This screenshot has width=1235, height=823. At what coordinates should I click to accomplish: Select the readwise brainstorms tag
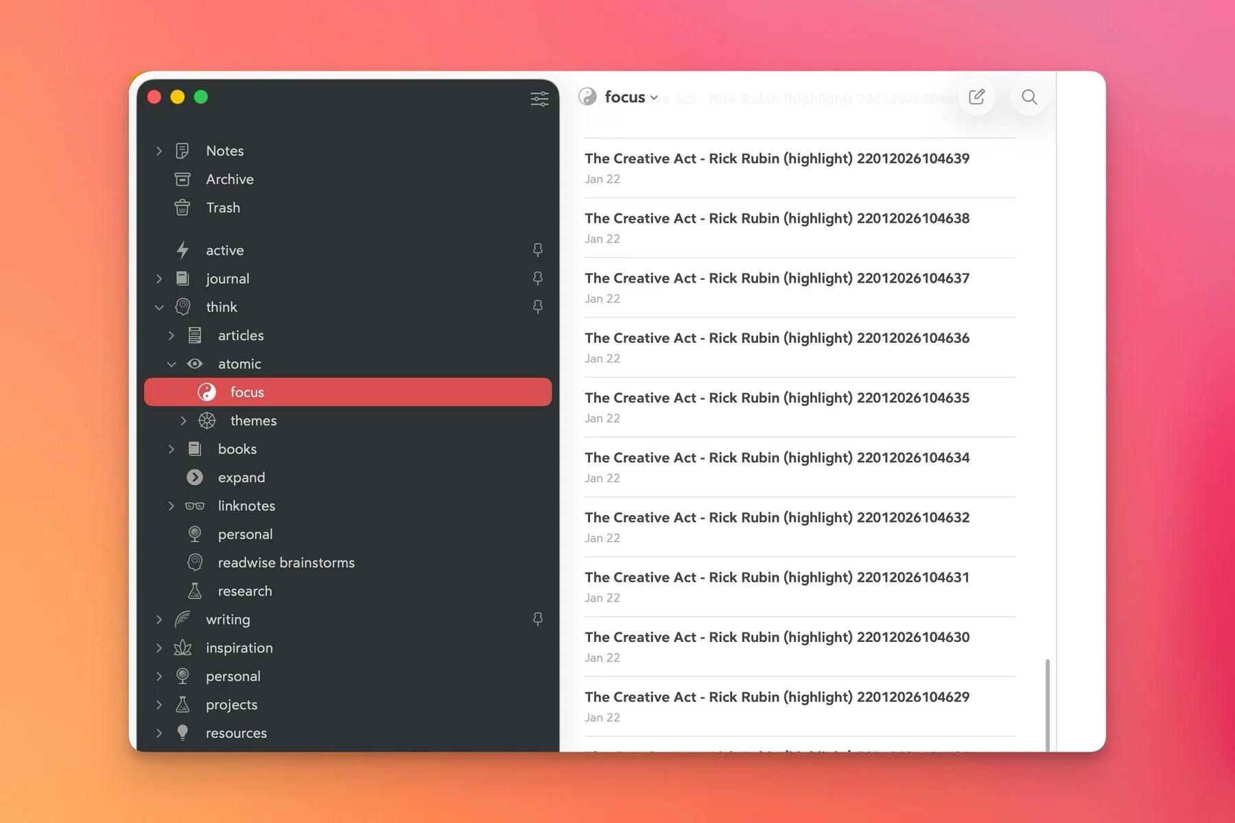click(x=348, y=562)
